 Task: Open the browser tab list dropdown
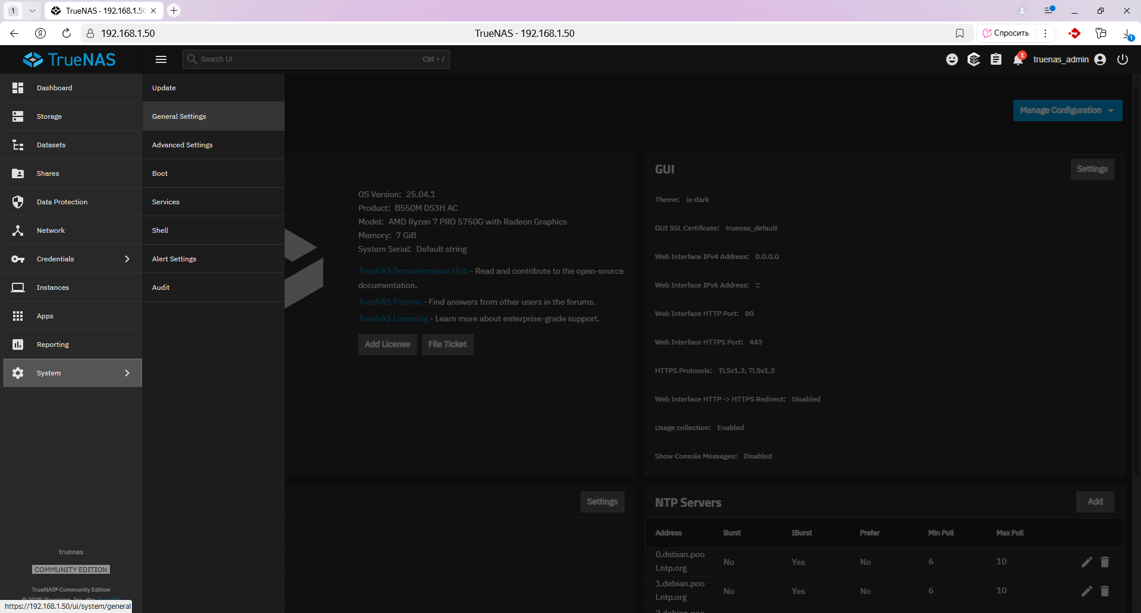click(32, 11)
